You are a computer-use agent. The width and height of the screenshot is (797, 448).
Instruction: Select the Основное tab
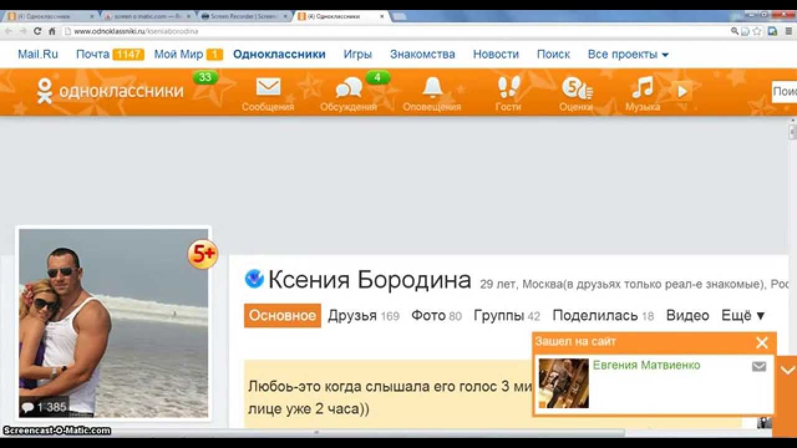(x=283, y=315)
